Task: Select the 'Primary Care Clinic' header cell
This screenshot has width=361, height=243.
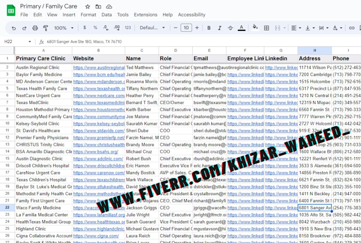Action: pos(44,58)
